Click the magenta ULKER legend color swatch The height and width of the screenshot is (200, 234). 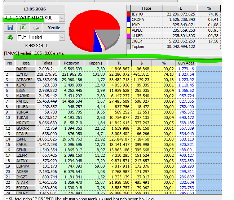[129, 36]
